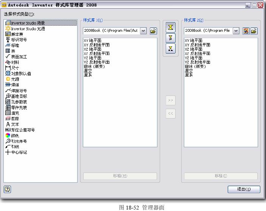Select YZ 反射地平面 in 样式库 2 list
Screen dimensions: 266x211
click(198, 62)
